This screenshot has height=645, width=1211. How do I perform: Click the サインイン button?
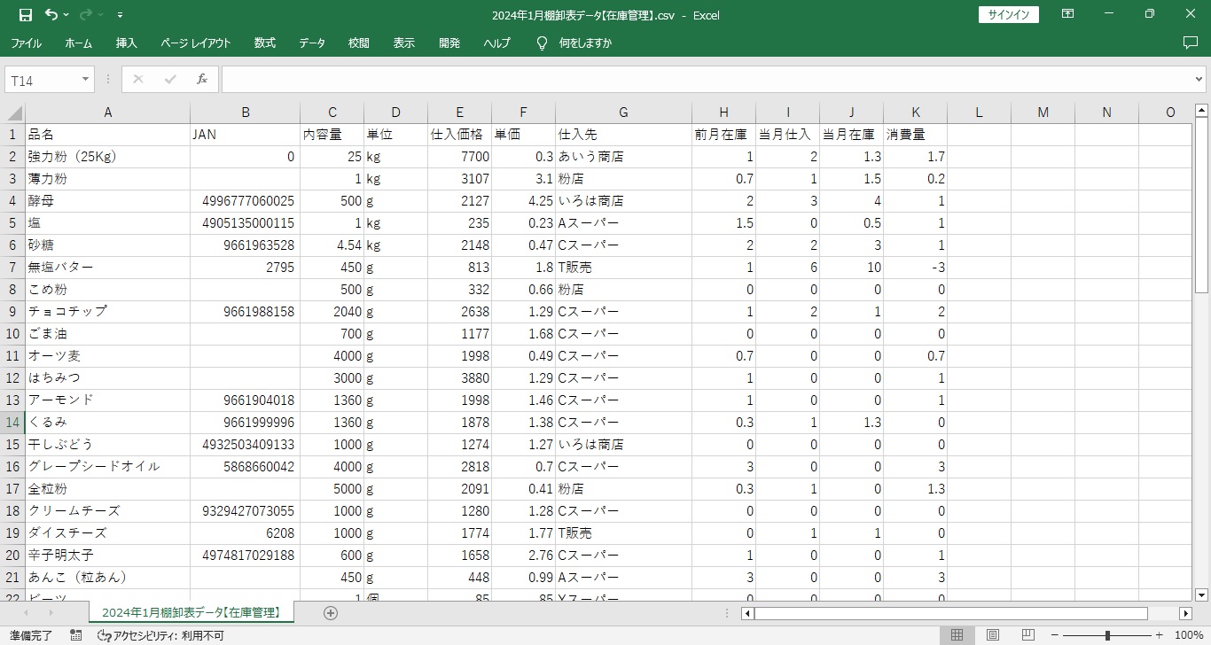(1008, 14)
